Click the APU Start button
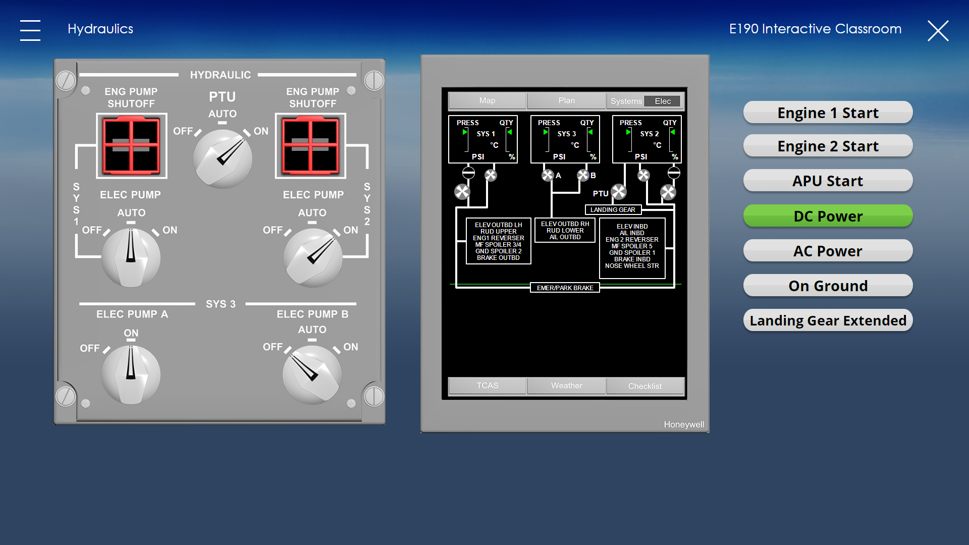Viewport: 969px width, 545px height. click(828, 181)
